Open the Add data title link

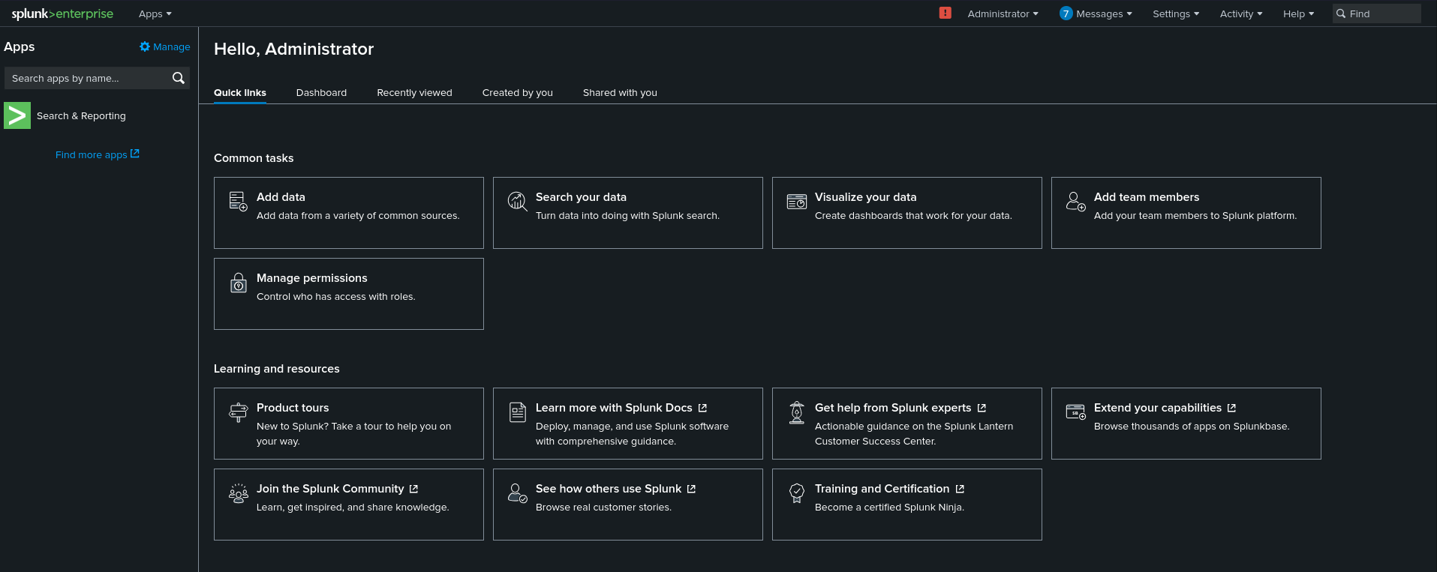281,197
